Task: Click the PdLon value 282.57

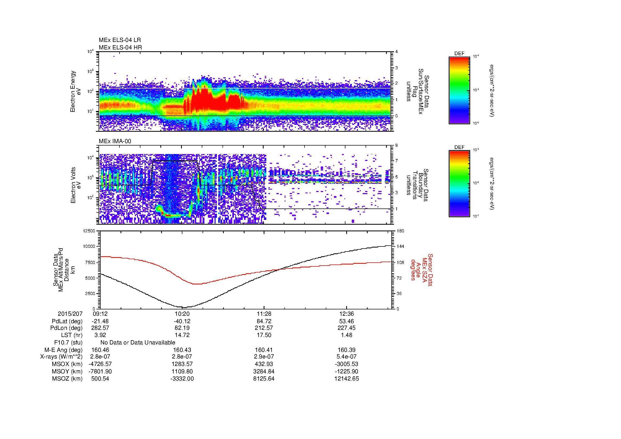Action: [x=100, y=328]
